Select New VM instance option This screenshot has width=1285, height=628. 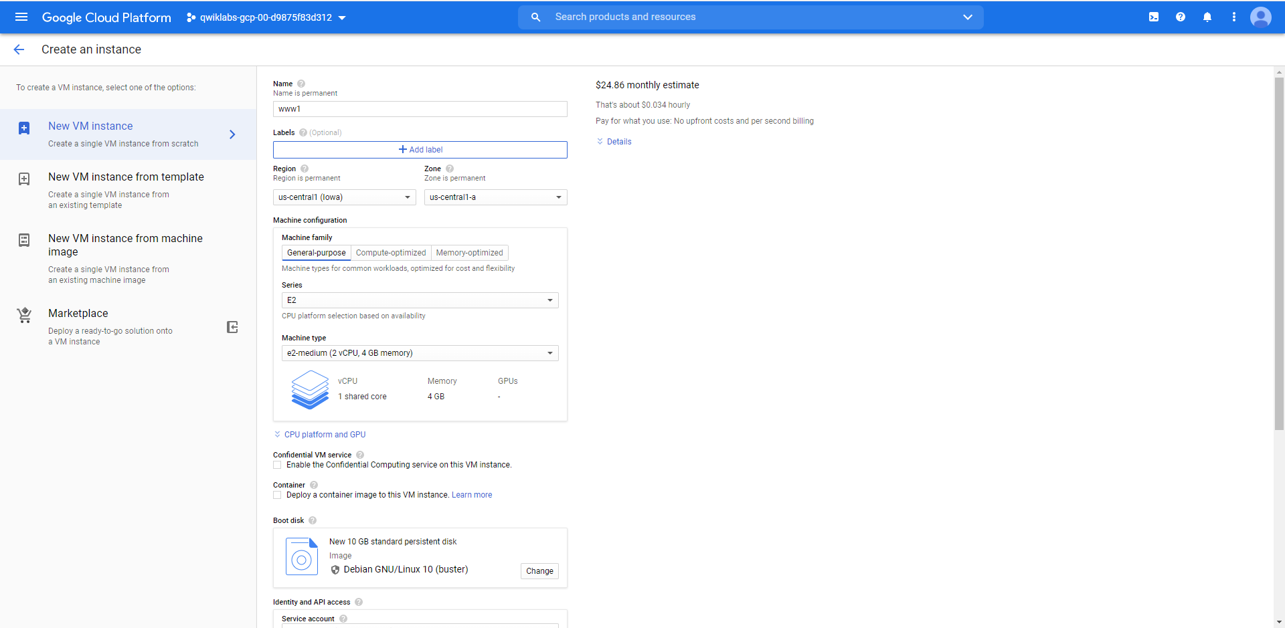pos(128,134)
